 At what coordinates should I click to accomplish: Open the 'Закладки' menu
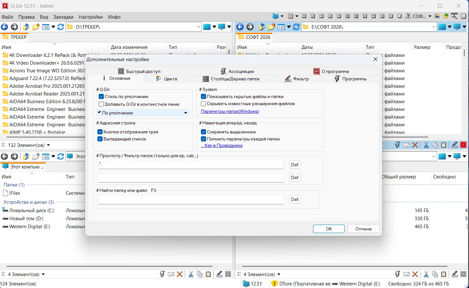(x=63, y=17)
